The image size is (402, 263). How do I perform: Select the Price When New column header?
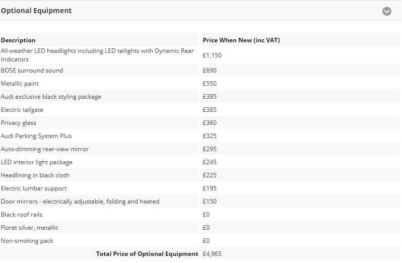click(241, 40)
